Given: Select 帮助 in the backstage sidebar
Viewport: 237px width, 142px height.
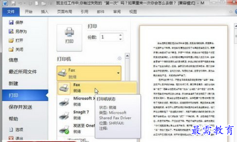Looking at the screenshot, I should click(13, 119).
